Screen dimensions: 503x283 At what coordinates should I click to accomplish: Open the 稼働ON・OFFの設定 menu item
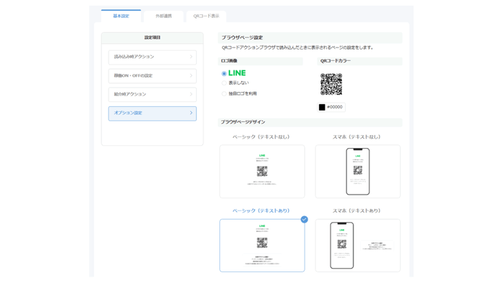click(152, 75)
